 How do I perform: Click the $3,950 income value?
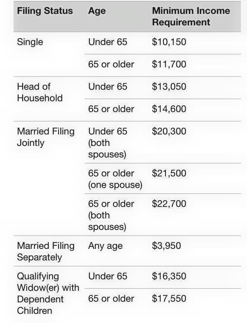coord(166,245)
